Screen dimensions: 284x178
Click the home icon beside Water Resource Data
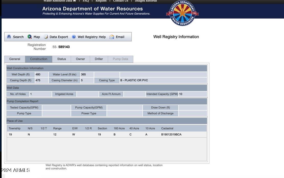point(74,1)
